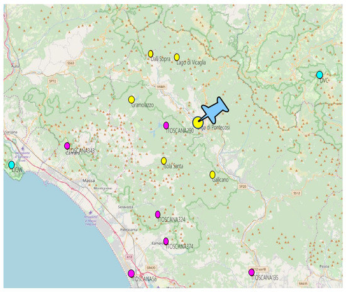Select the yellow Lago di Vicaglia marker
The height and width of the screenshot is (292, 346).
pos(177,57)
